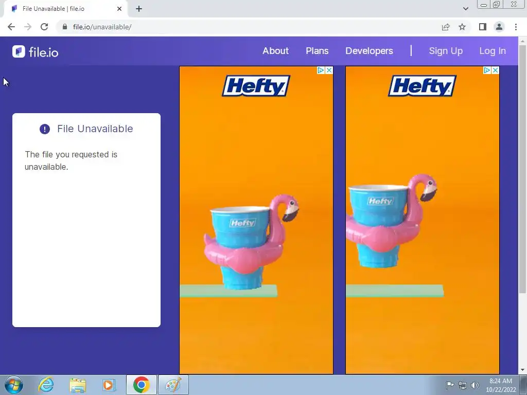Open AdChoices info on the right Hefty ad
Image resolution: width=527 pixels, height=395 pixels.
point(487,70)
